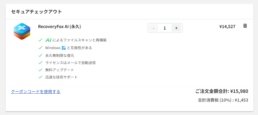Click the Windows logo icon
This screenshot has height=115, width=258.
pyautogui.click(x=64, y=48)
